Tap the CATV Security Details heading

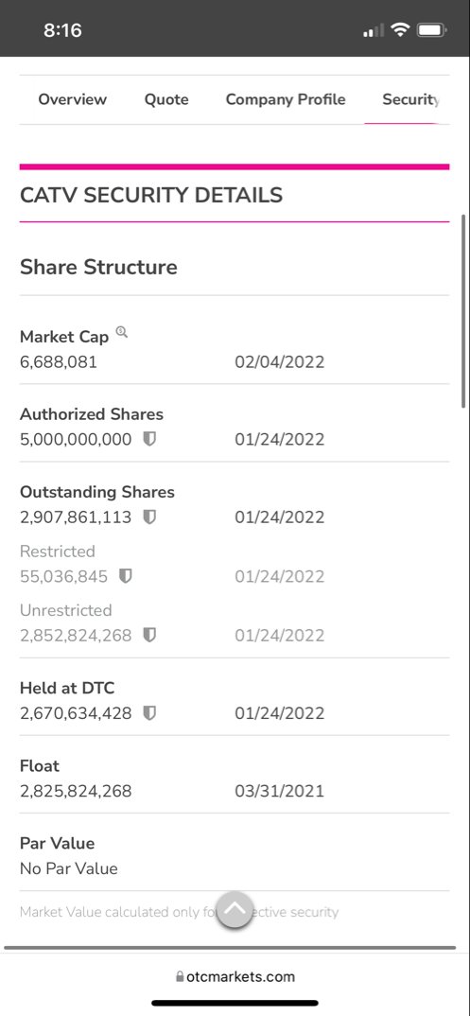(x=151, y=195)
